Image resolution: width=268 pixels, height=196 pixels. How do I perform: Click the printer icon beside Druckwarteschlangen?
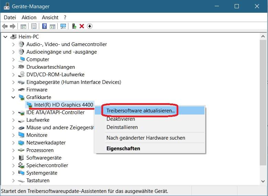[x=21, y=67]
